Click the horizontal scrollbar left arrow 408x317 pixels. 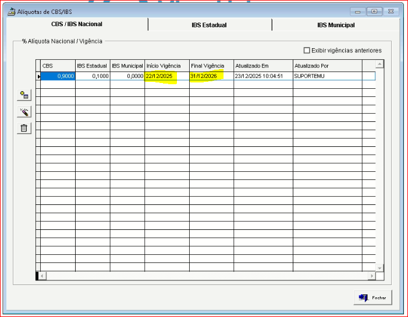click(42, 276)
